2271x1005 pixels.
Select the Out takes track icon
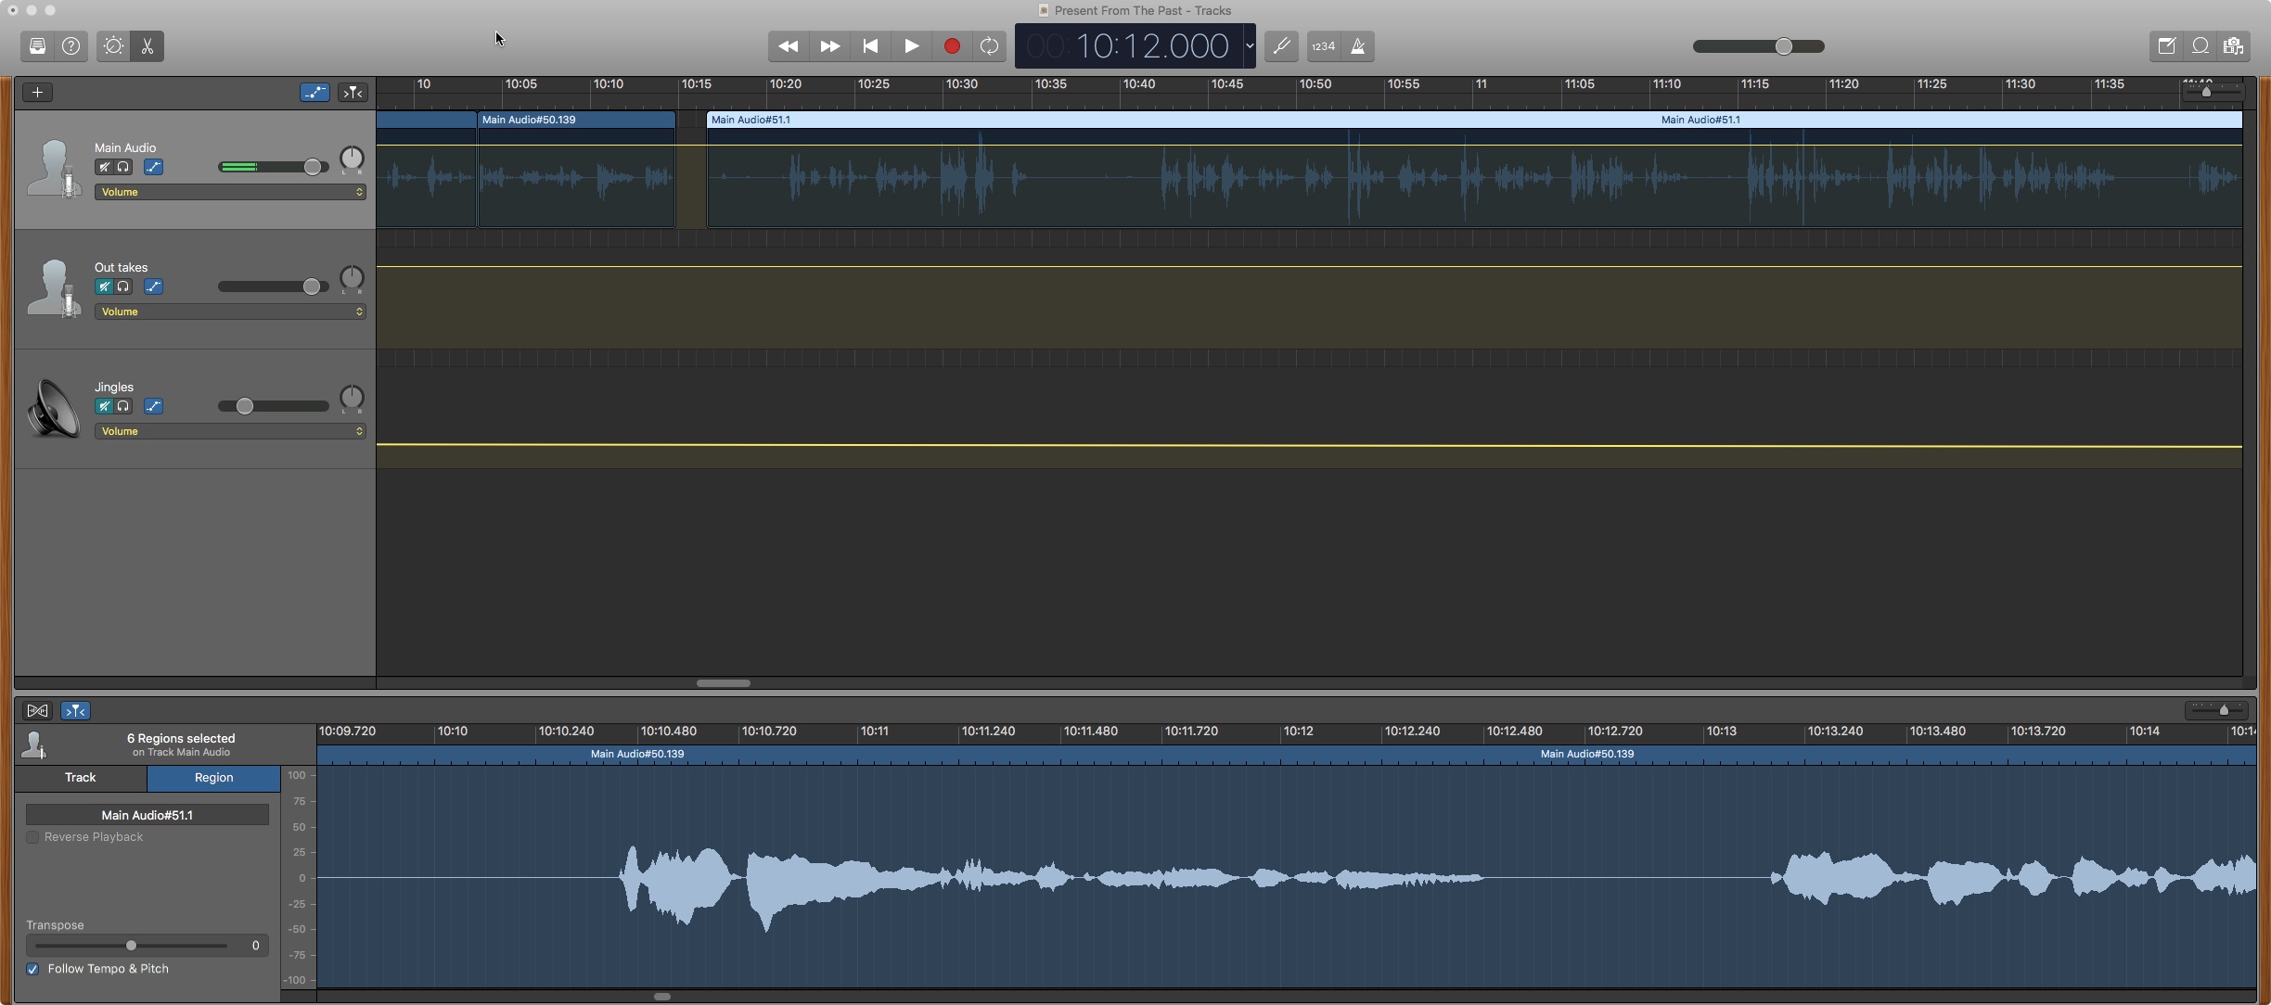point(54,288)
